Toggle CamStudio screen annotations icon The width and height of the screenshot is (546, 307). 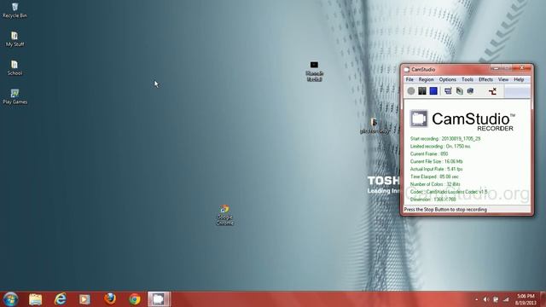(448, 91)
